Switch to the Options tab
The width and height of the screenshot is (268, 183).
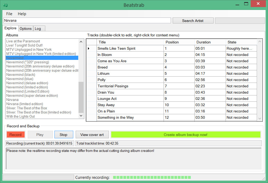[26, 28]
